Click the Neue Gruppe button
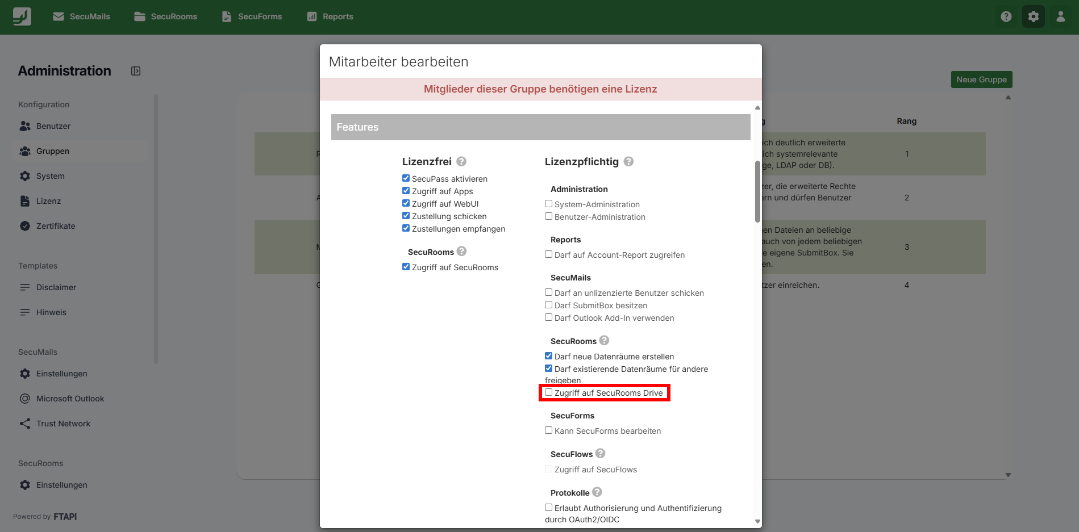1079x532 pixels. (981, 79)
